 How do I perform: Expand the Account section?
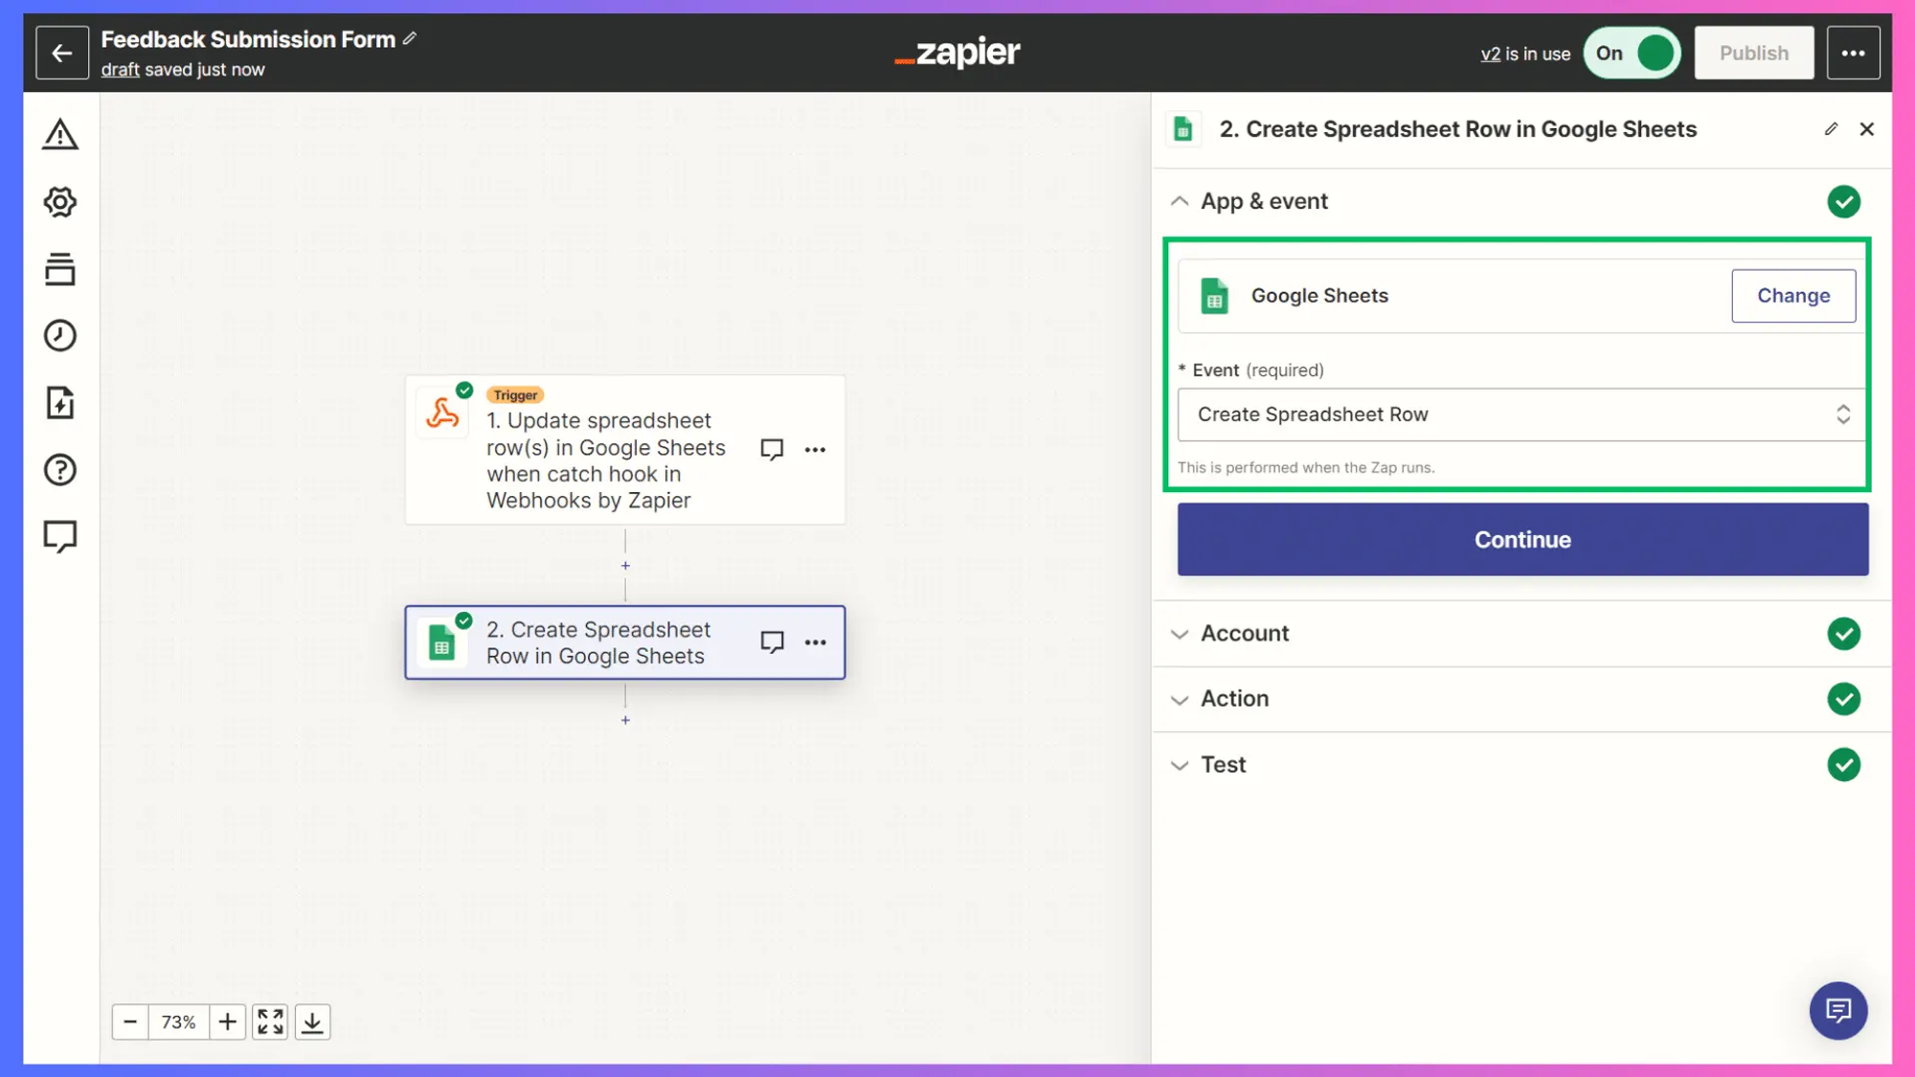(1245, 634)
